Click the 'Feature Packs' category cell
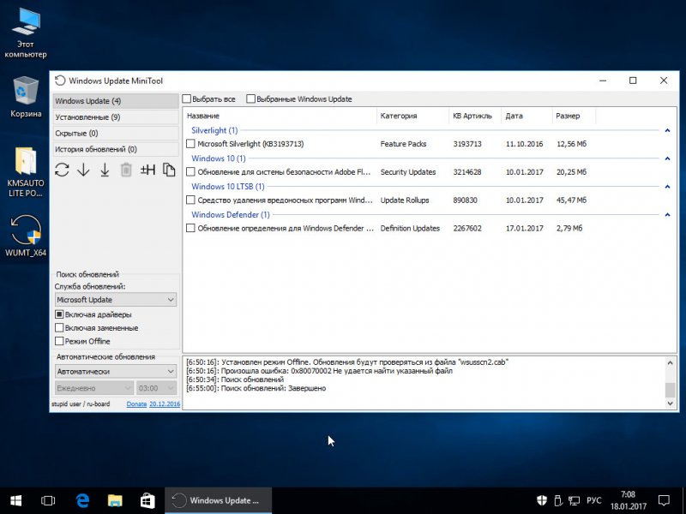This screenshot has height=514, width=686. [x=403, y=144]
